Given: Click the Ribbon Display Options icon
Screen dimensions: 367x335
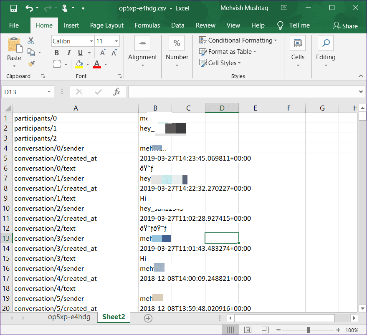Looking at the screenshot, I should [284, 8].
